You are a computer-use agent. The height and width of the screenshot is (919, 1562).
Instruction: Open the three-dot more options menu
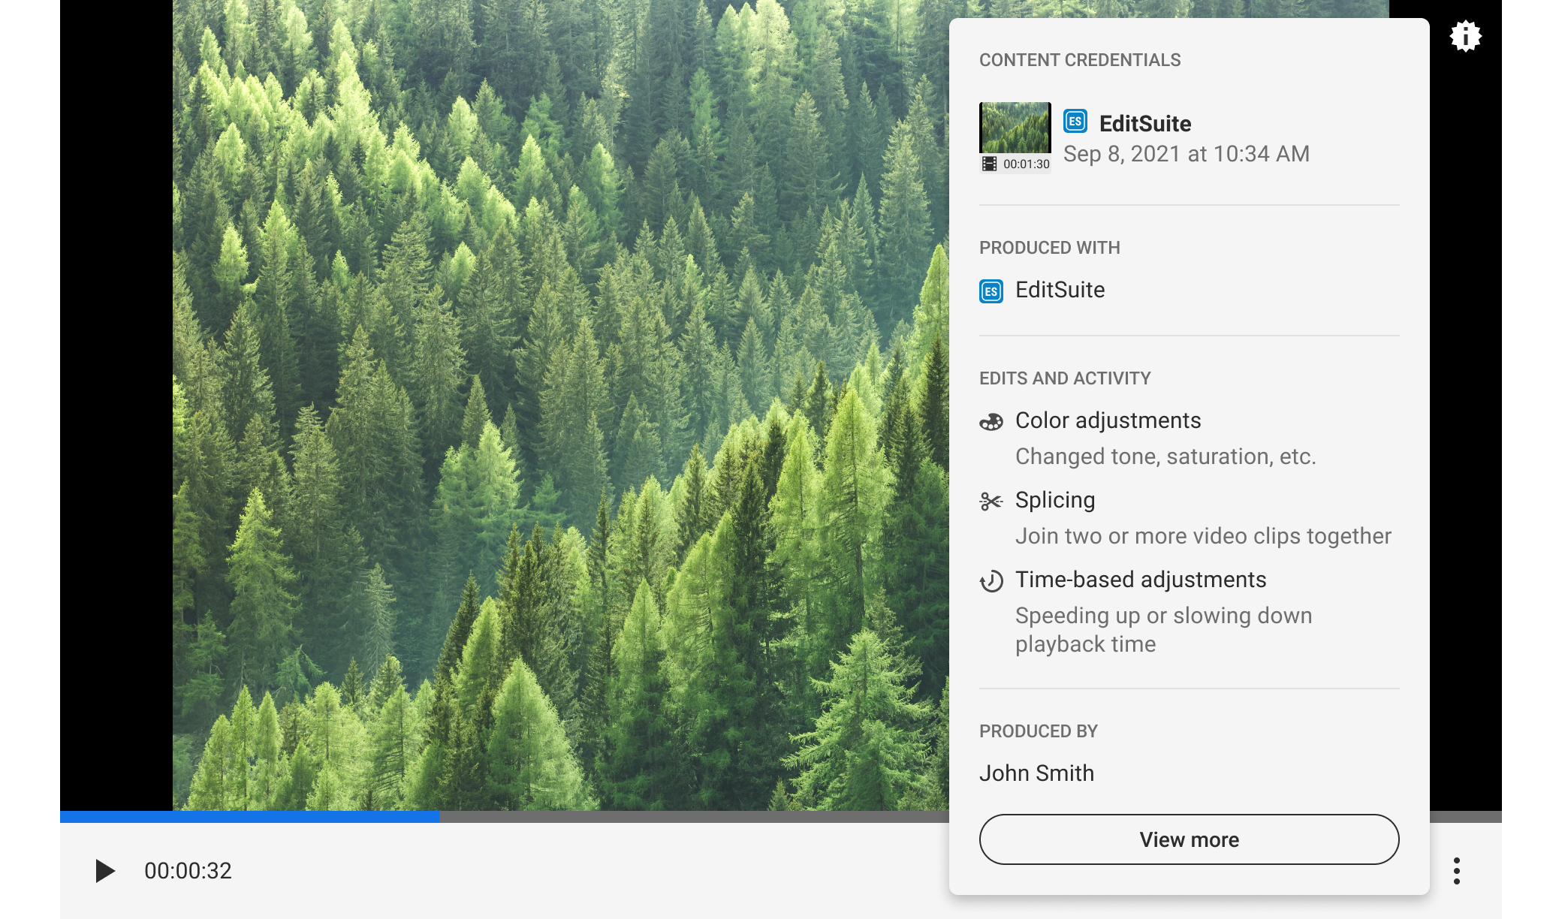point(1456,871)
